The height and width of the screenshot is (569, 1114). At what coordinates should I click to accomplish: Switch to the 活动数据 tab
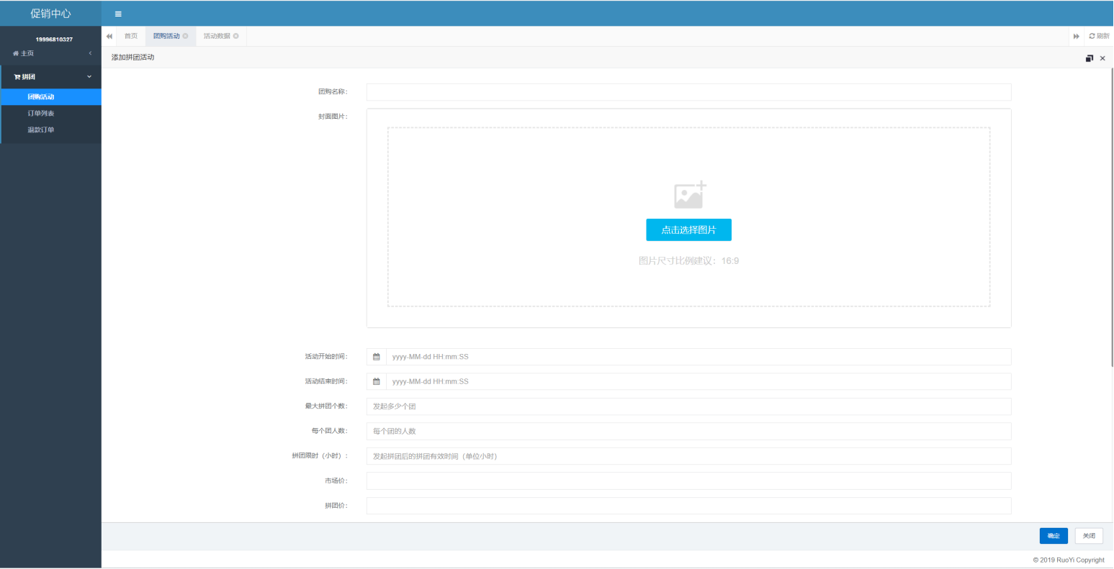pos(216,36)
